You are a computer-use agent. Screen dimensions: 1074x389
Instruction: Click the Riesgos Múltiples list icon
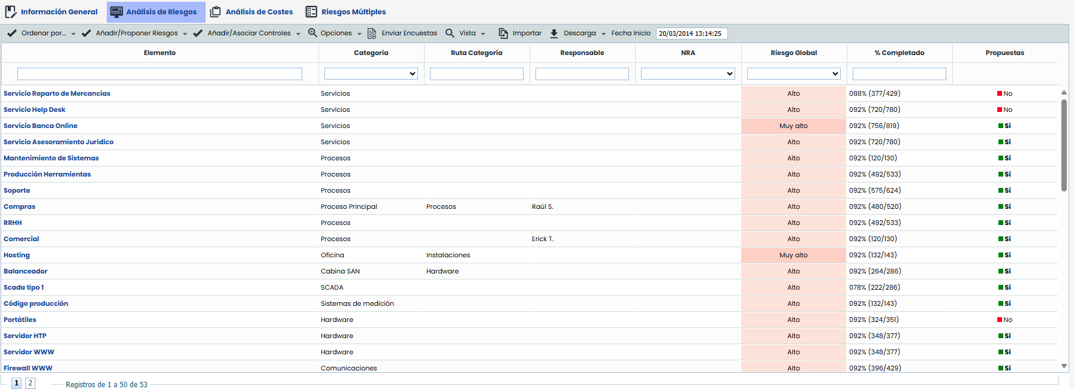point(311,12)
